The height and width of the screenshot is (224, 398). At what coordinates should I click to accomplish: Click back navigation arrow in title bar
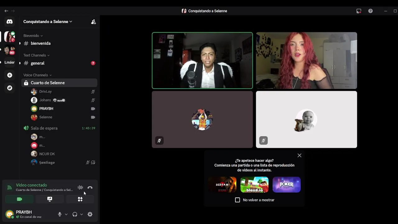coord(6,11)
